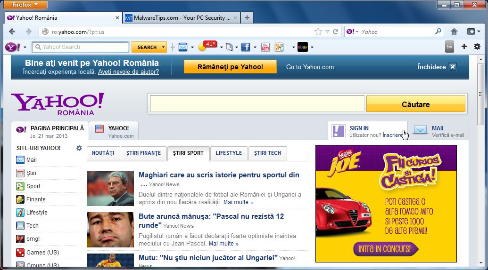This screenshot has width=488, height=270.
Task: Click the Go to Yahoo.com link
Action: click(x=310, y=67)
